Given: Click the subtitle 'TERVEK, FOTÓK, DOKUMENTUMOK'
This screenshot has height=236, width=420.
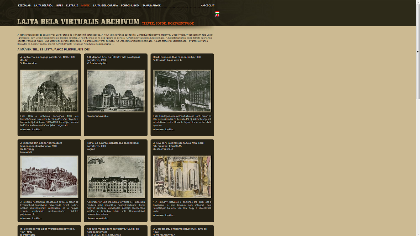Looking at the screenshot, I should coord(168,23).
